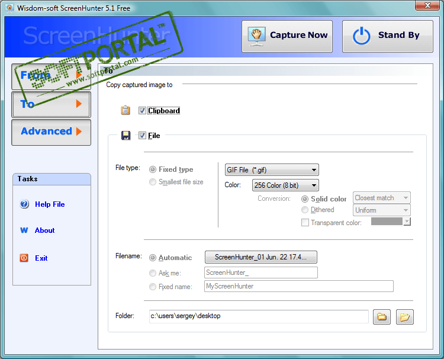Select Automatic filename option
Viewport: 444px width, 359px height.
click(x=153, y=258)
